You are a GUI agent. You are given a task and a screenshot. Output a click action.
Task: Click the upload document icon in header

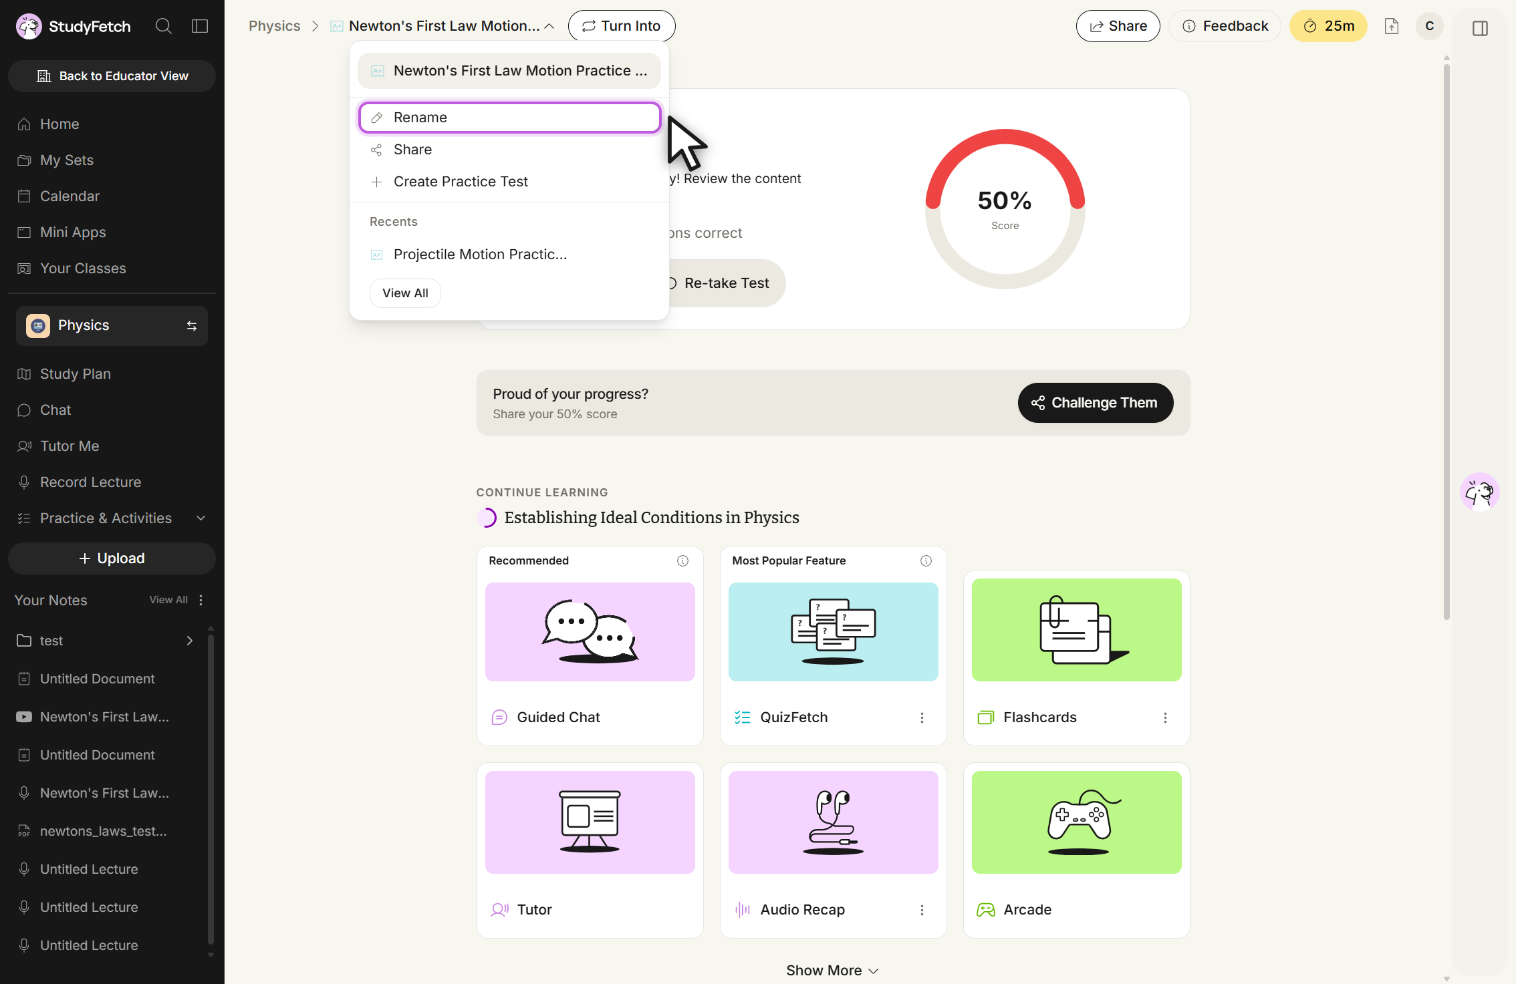pos(1392,26)
